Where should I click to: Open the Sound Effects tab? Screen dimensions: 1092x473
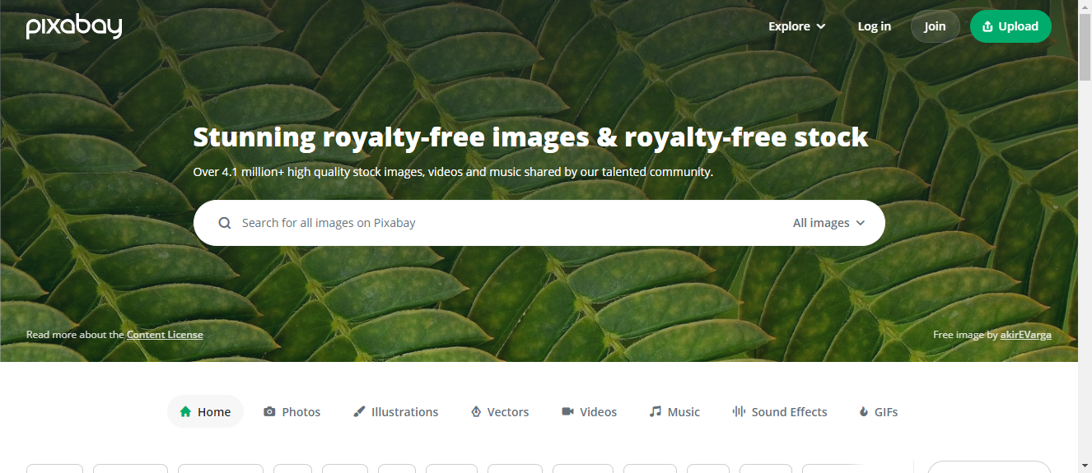(x=780, y=411)
